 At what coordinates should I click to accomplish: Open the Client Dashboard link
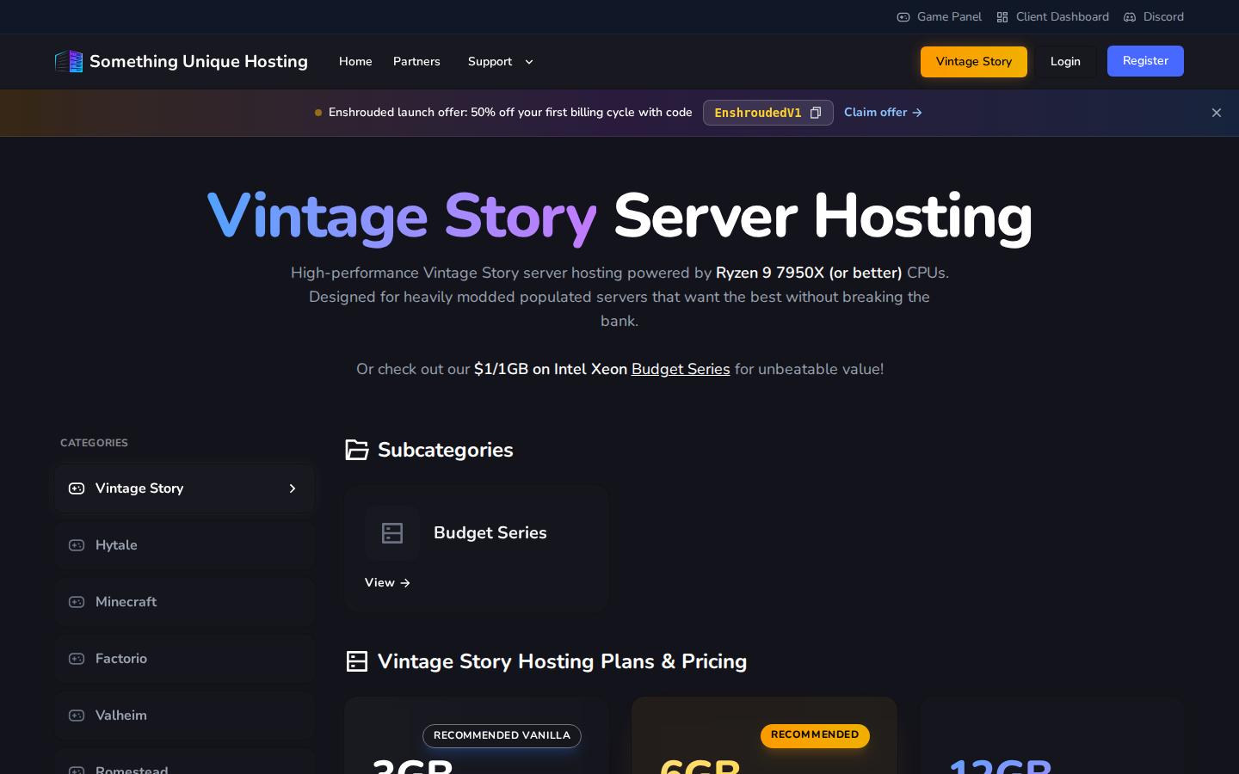(1052, 17)
